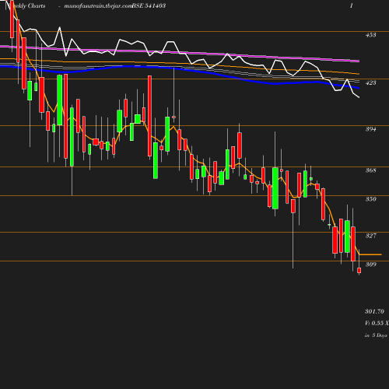The width and height of the screenshot is (389, 389).
Task: Click the 350 price axis label
Action: pos(370,199)
